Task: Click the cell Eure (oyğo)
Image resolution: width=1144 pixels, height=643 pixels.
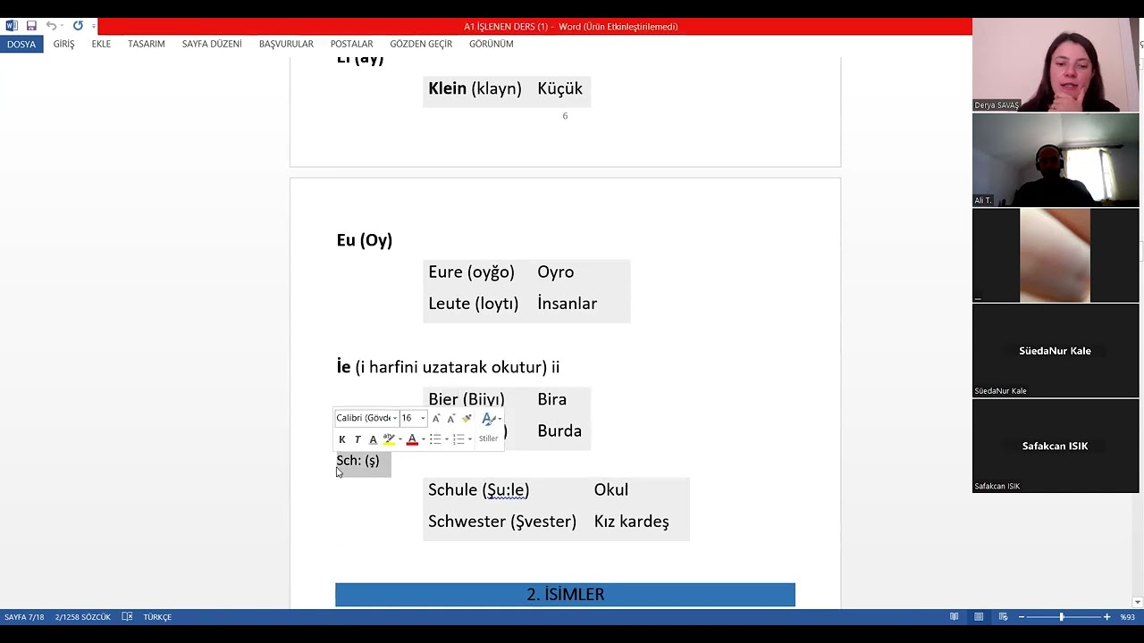Action: pos(471,272)
